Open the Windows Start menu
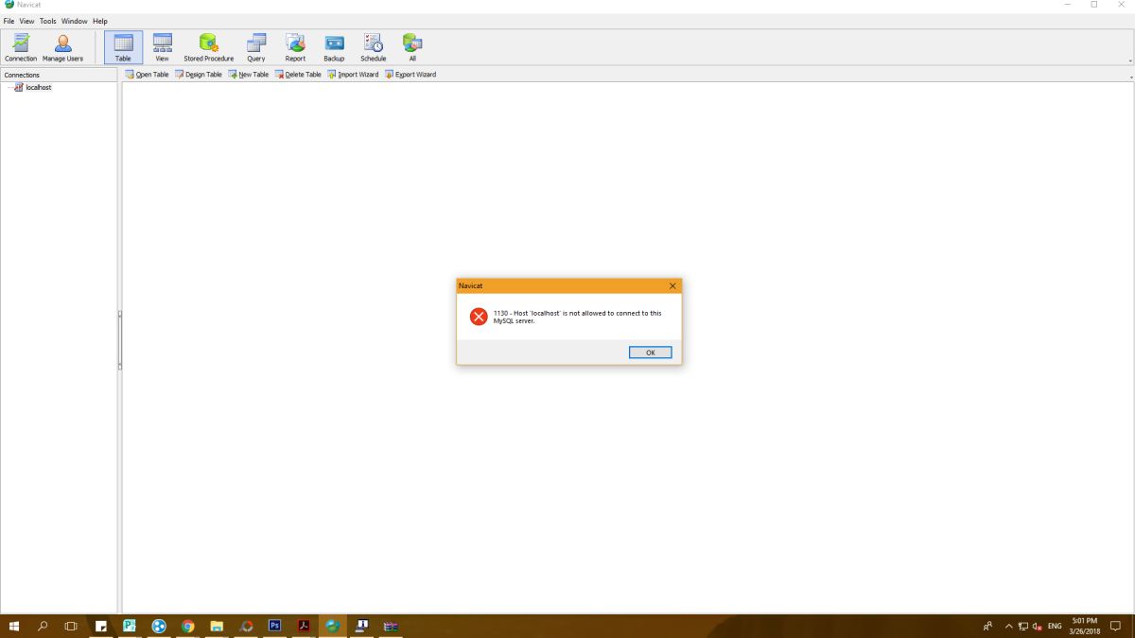1135x638 pixels. pyautogui.click(x=14, y=626)
